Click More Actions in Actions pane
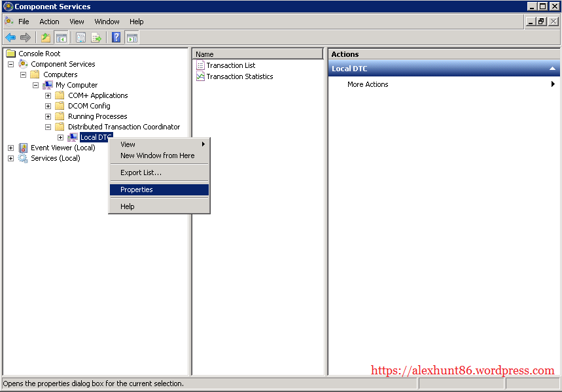This screenshot has width=562, height=392. [x=368, y=84]
